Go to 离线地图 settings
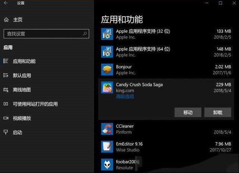The height and width of the screenshot is (173, 239). [22, 89]
